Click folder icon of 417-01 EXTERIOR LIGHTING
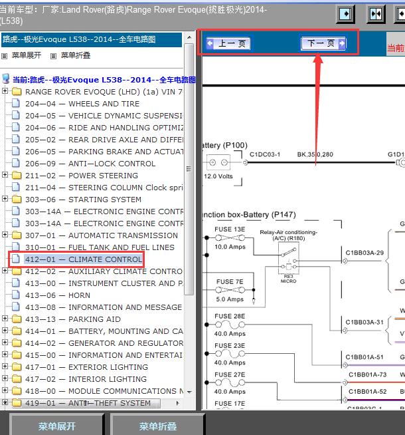The width and height of the screenshot is (405, 435). [x=17, y=366]
